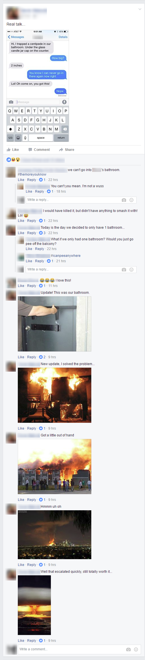Click the Comment button under the post
This screenshot has width=145, height=660.
pos(39,150)
